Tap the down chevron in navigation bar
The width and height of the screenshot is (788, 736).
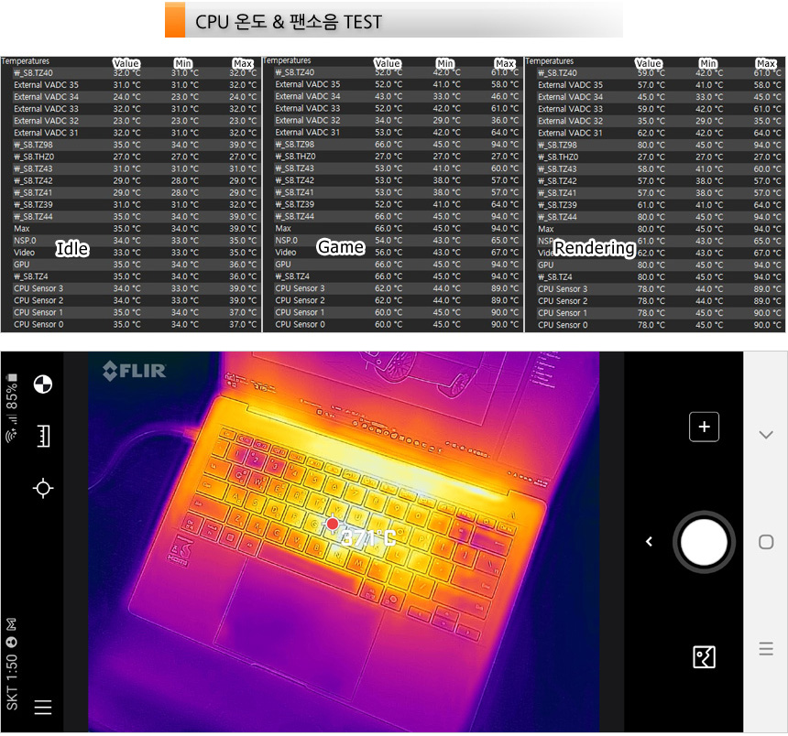click(766, 434)
